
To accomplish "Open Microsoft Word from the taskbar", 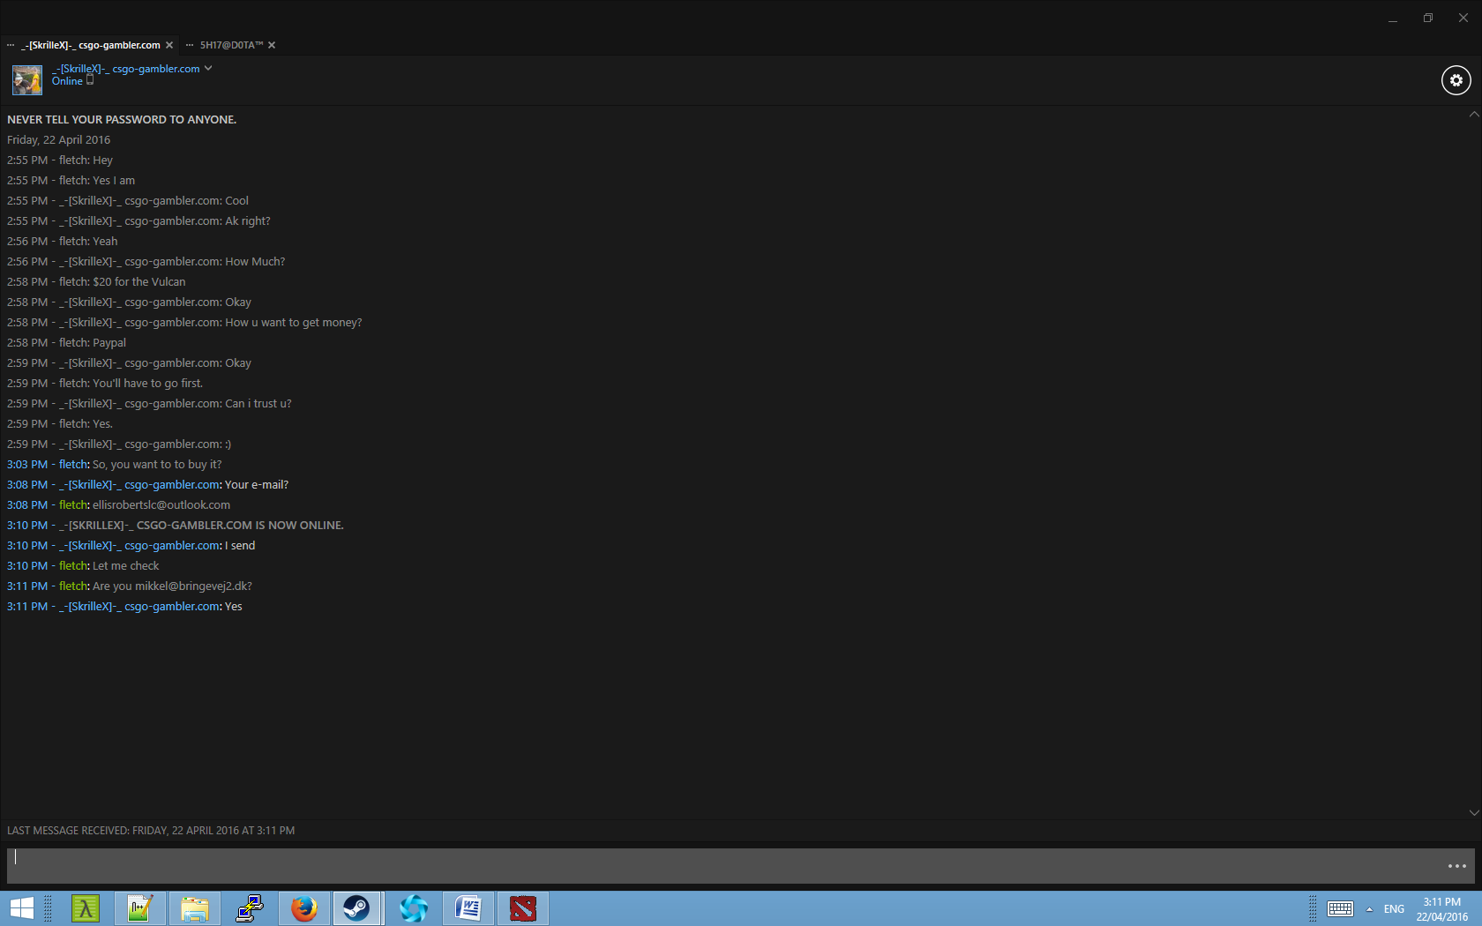I will [468, 908].
